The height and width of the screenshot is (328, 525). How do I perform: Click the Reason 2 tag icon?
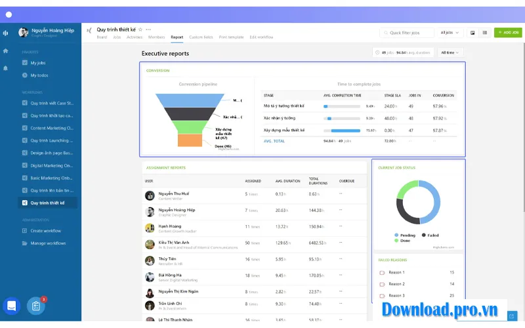[x=382, y=285]
